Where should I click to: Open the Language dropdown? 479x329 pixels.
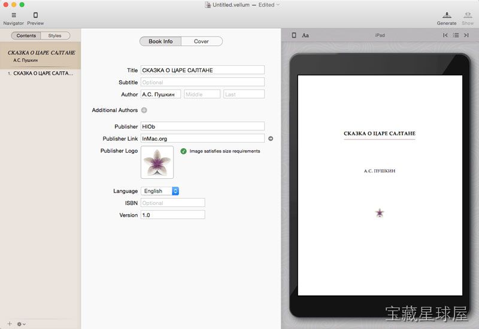pyautogui.click(x=160, y=191)
